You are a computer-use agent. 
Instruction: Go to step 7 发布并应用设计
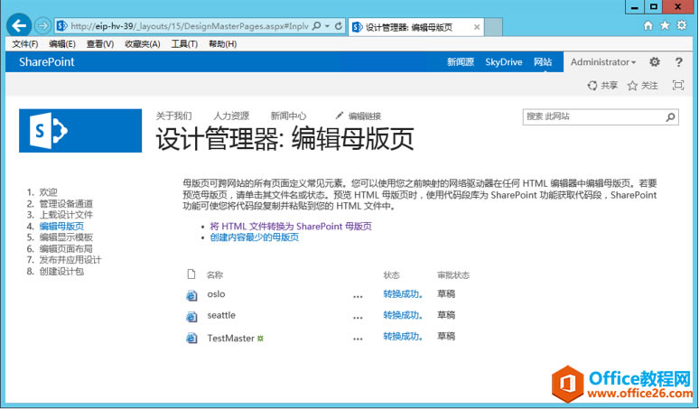pos(70,260)
